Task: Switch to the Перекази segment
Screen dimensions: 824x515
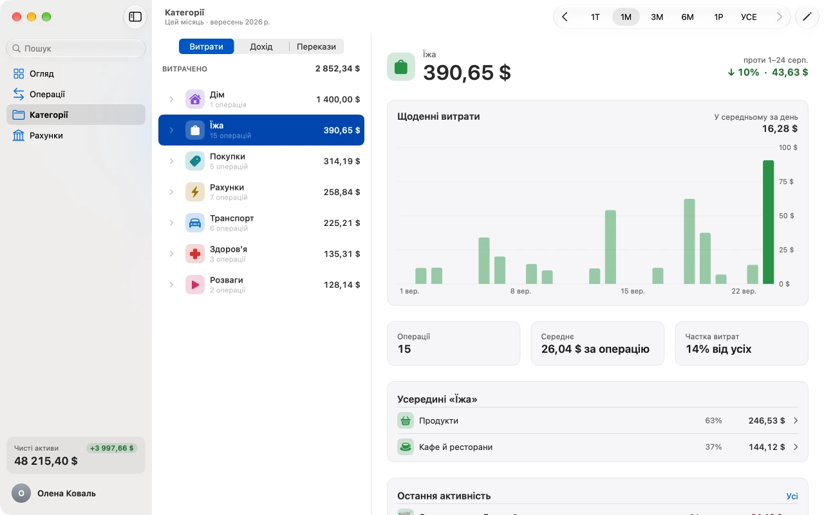Action: (316, 46)
